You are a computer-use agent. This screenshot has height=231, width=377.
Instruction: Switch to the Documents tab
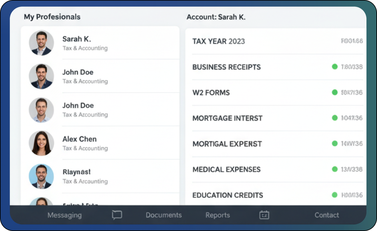pyautogui.click(x=164, y=215)
